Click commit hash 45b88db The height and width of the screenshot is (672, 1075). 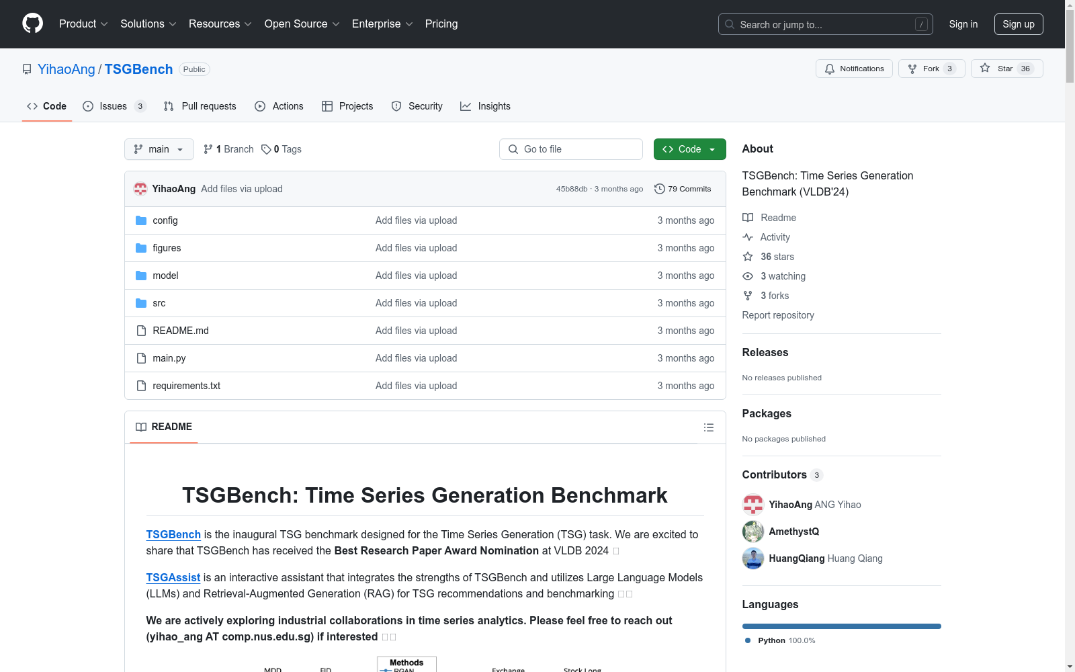pyautogui.click(x=572, y=189)
